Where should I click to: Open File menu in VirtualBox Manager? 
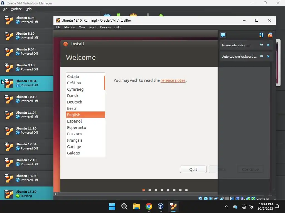click(x=5, y=9)
